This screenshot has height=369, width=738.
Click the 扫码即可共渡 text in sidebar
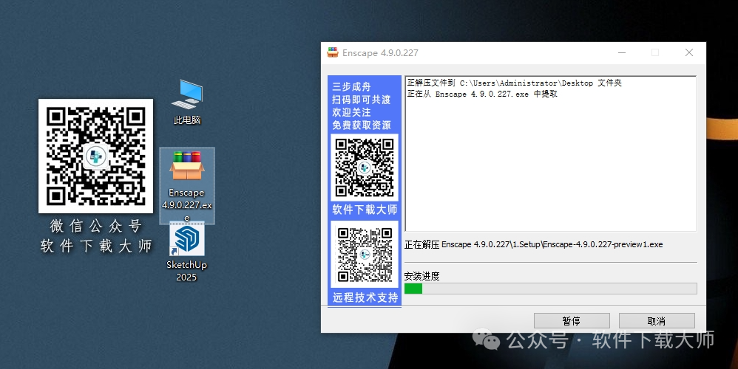tap(362, 100)
